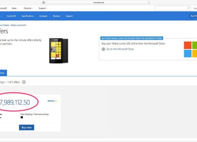Open the Reviews tab
This screenshot has width=197, height=142.
click(x=56, y=16)
